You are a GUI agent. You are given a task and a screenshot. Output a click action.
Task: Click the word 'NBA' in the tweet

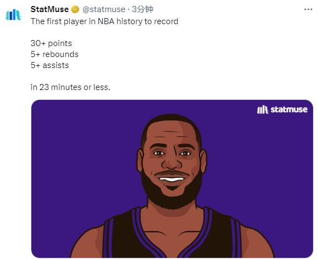point(106,21)
